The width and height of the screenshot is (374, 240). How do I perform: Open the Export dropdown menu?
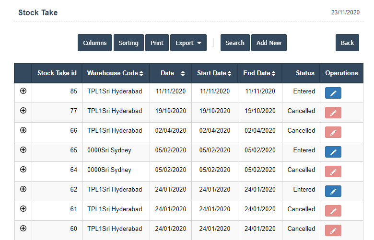(188, 43)
